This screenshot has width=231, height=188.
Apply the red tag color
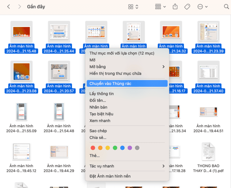93,148
